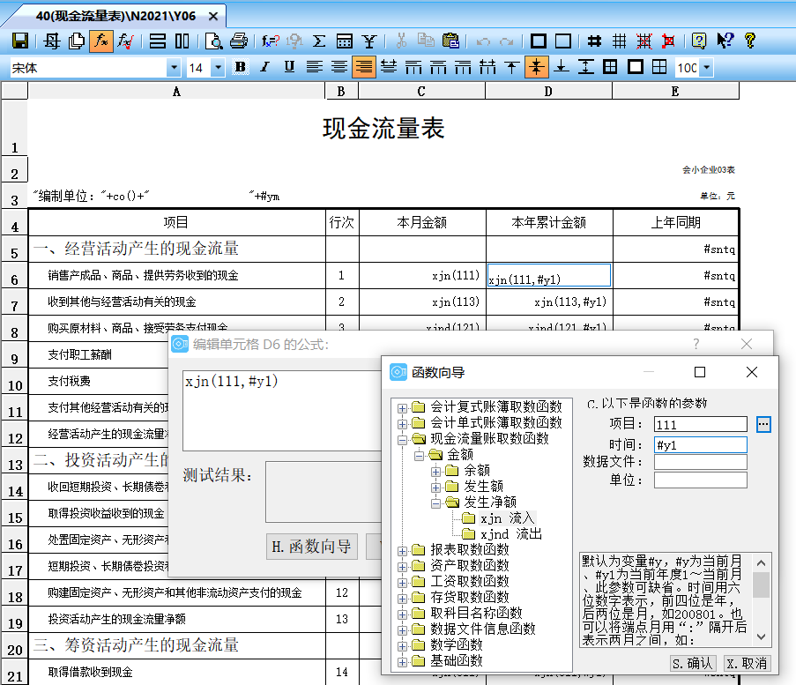Click the Sigma sum icon

[x=319, y=41]
